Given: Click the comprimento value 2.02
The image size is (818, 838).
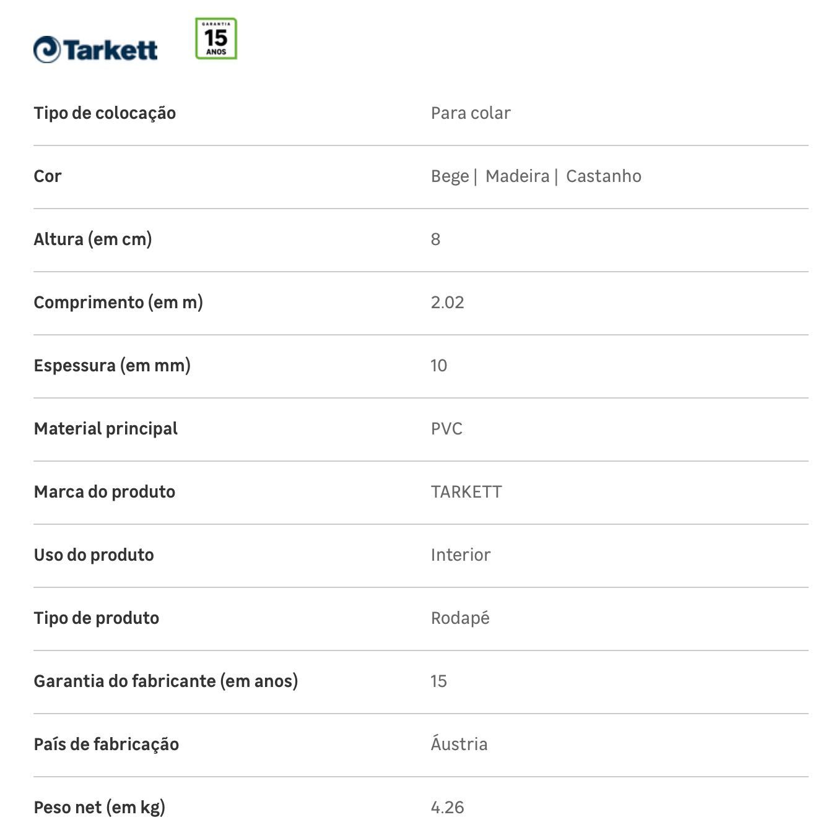Looking at the screenshot, I should pos(447,303).
